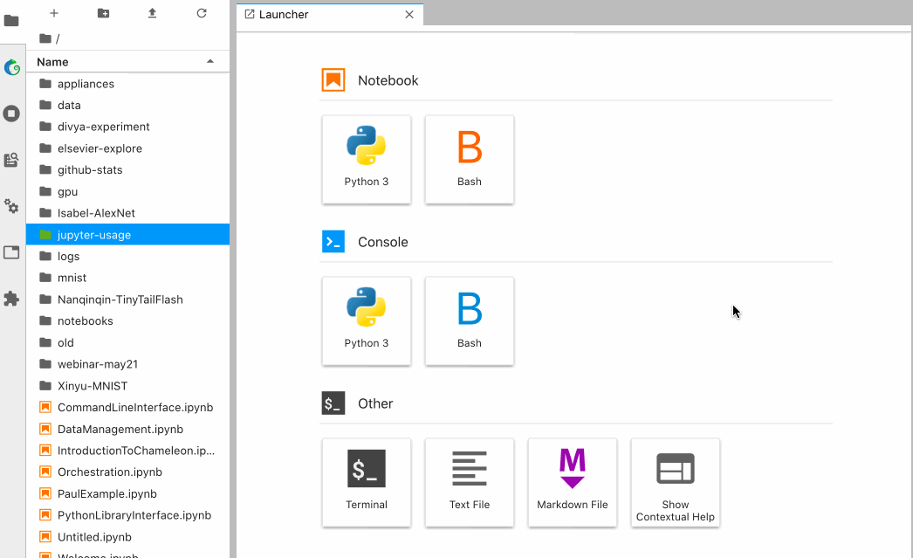Select CommandLineInterface.ipynb file
This screenshot has height=558, width=913.
click(127, 407)
